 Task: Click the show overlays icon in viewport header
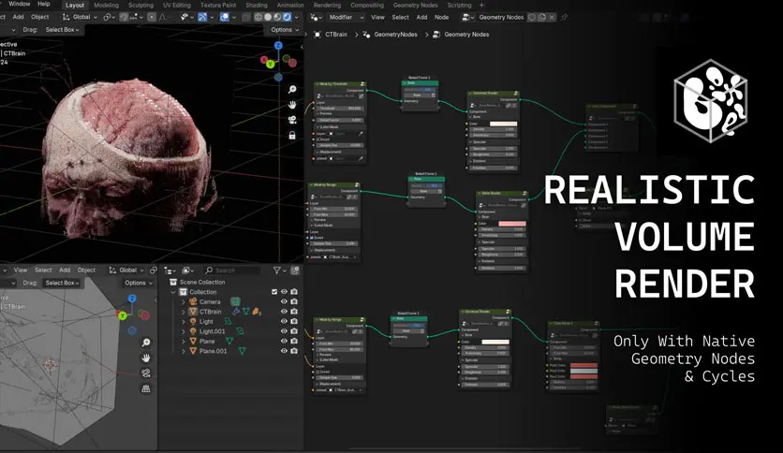point(224,17)
